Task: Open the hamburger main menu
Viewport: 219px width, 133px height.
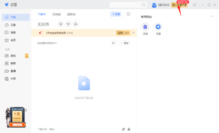Action: tap(195, 5)
